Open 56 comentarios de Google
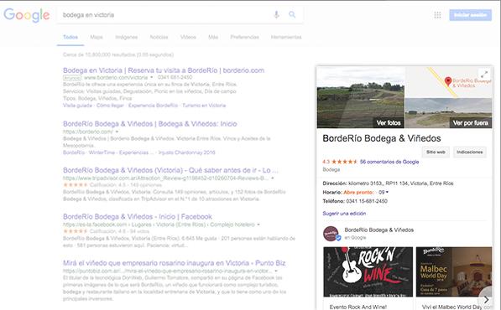The image size is (501, 310). pyautogui.click(x=389, y=162)
